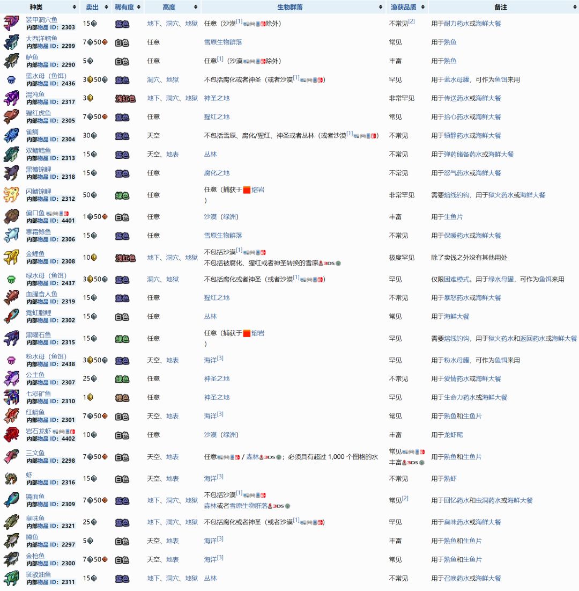
Task: Click the 镜面鱼 fish sprite
Action: pyautogui.click(x=11, y=500)
